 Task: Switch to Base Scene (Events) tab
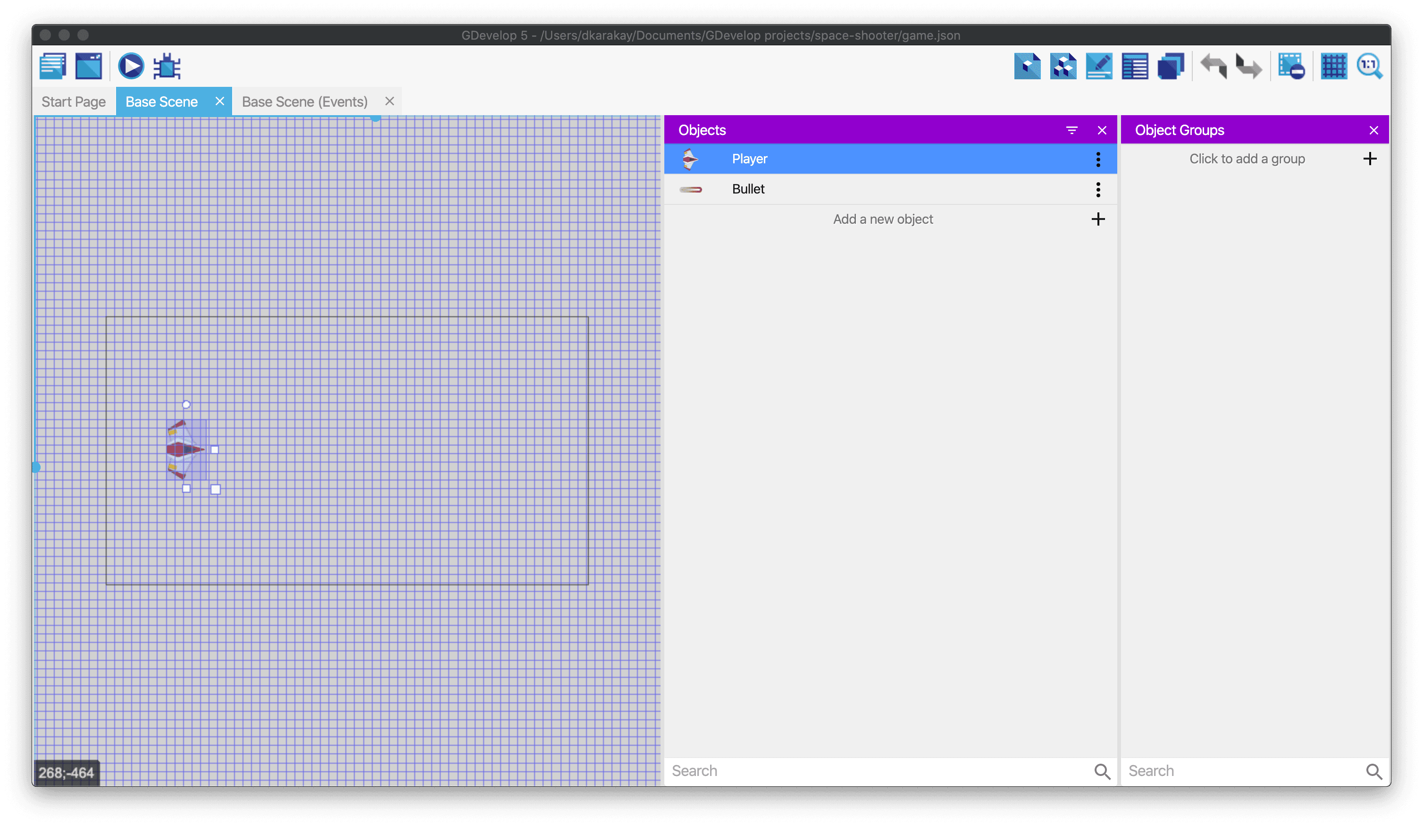click(304, 101)
